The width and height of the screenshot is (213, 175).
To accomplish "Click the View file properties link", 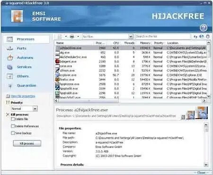I will pyautogui.click(x=23, y=96).
